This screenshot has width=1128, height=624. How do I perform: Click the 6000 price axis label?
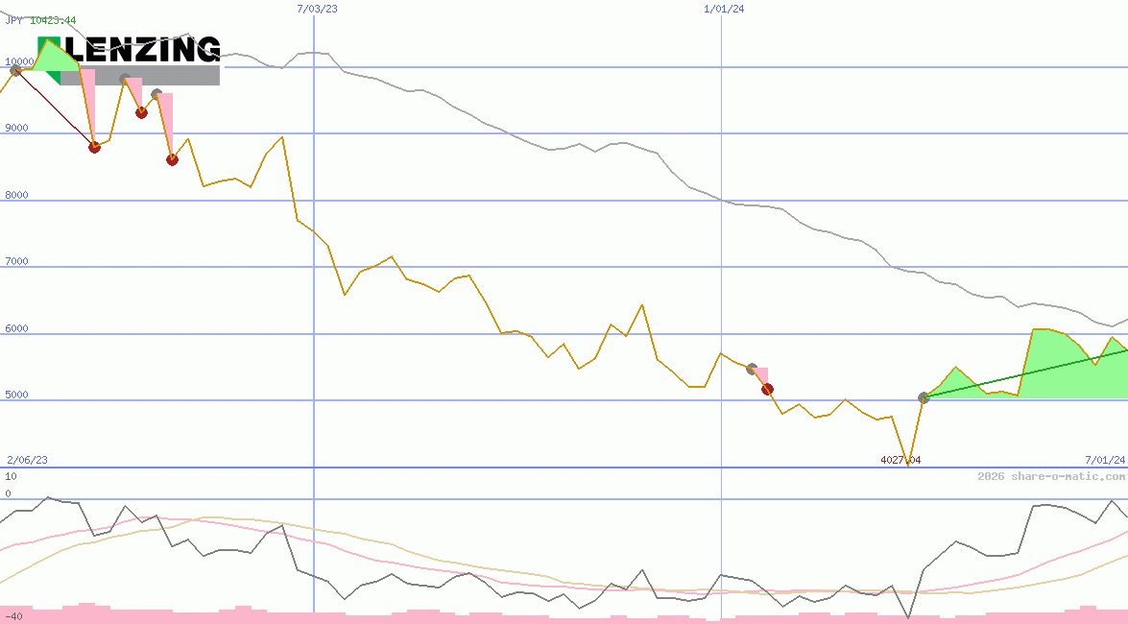[16, 328]
